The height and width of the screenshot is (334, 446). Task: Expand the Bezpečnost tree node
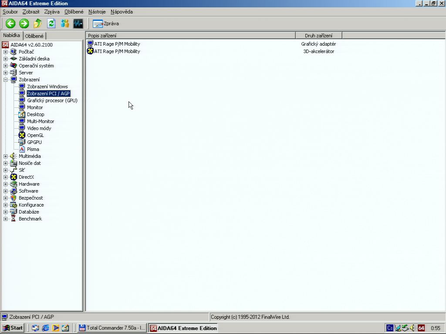[x=5, y=198]
